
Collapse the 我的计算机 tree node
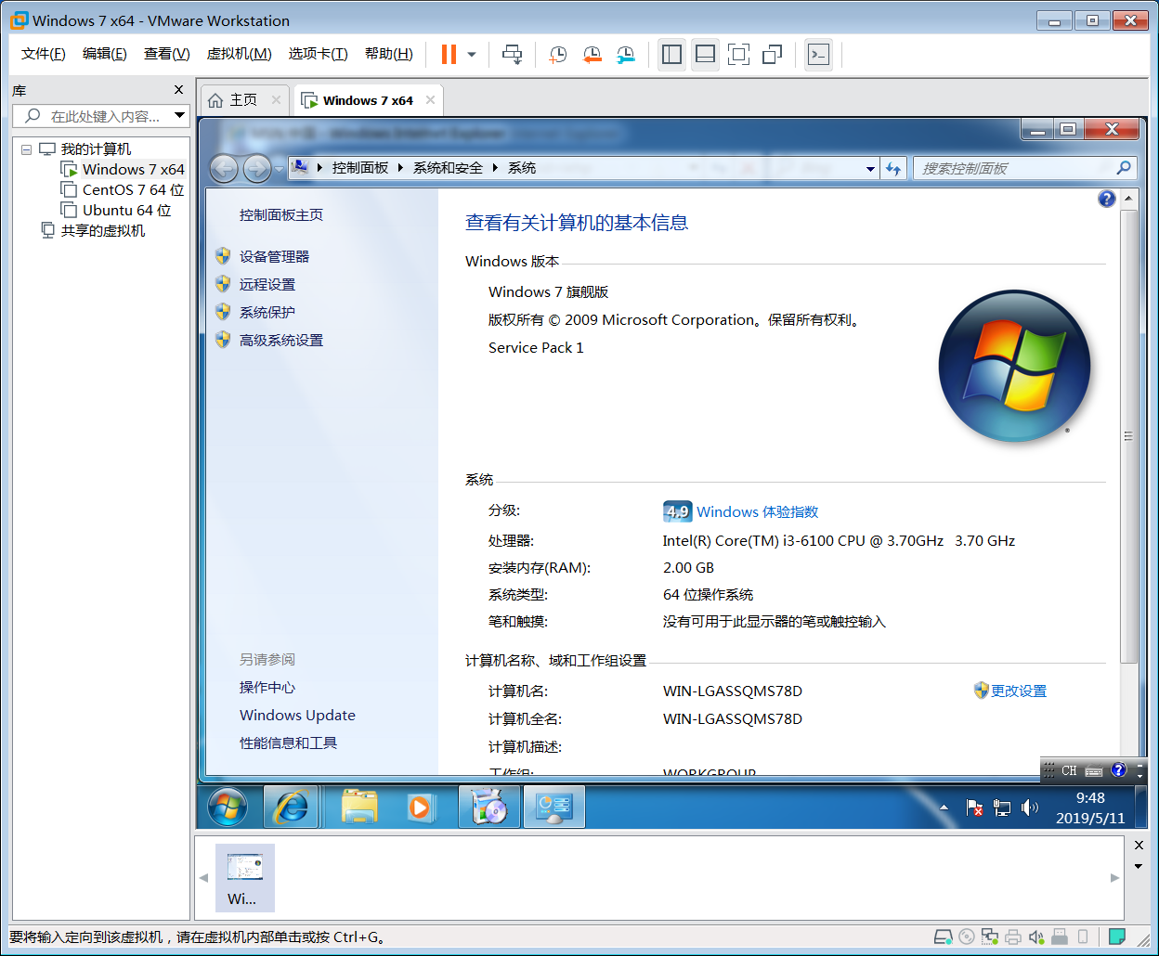point(27,149)
